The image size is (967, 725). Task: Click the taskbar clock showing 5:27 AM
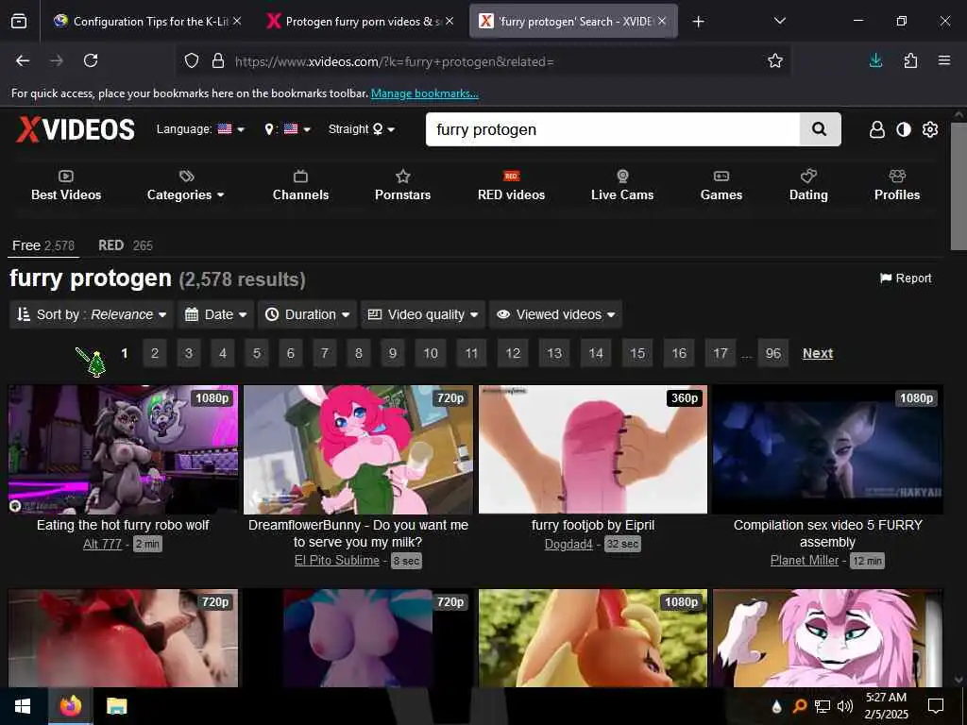pos(886,706)
